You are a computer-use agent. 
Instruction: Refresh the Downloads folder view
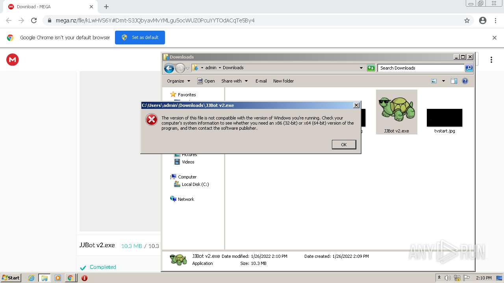click(371, 68)
